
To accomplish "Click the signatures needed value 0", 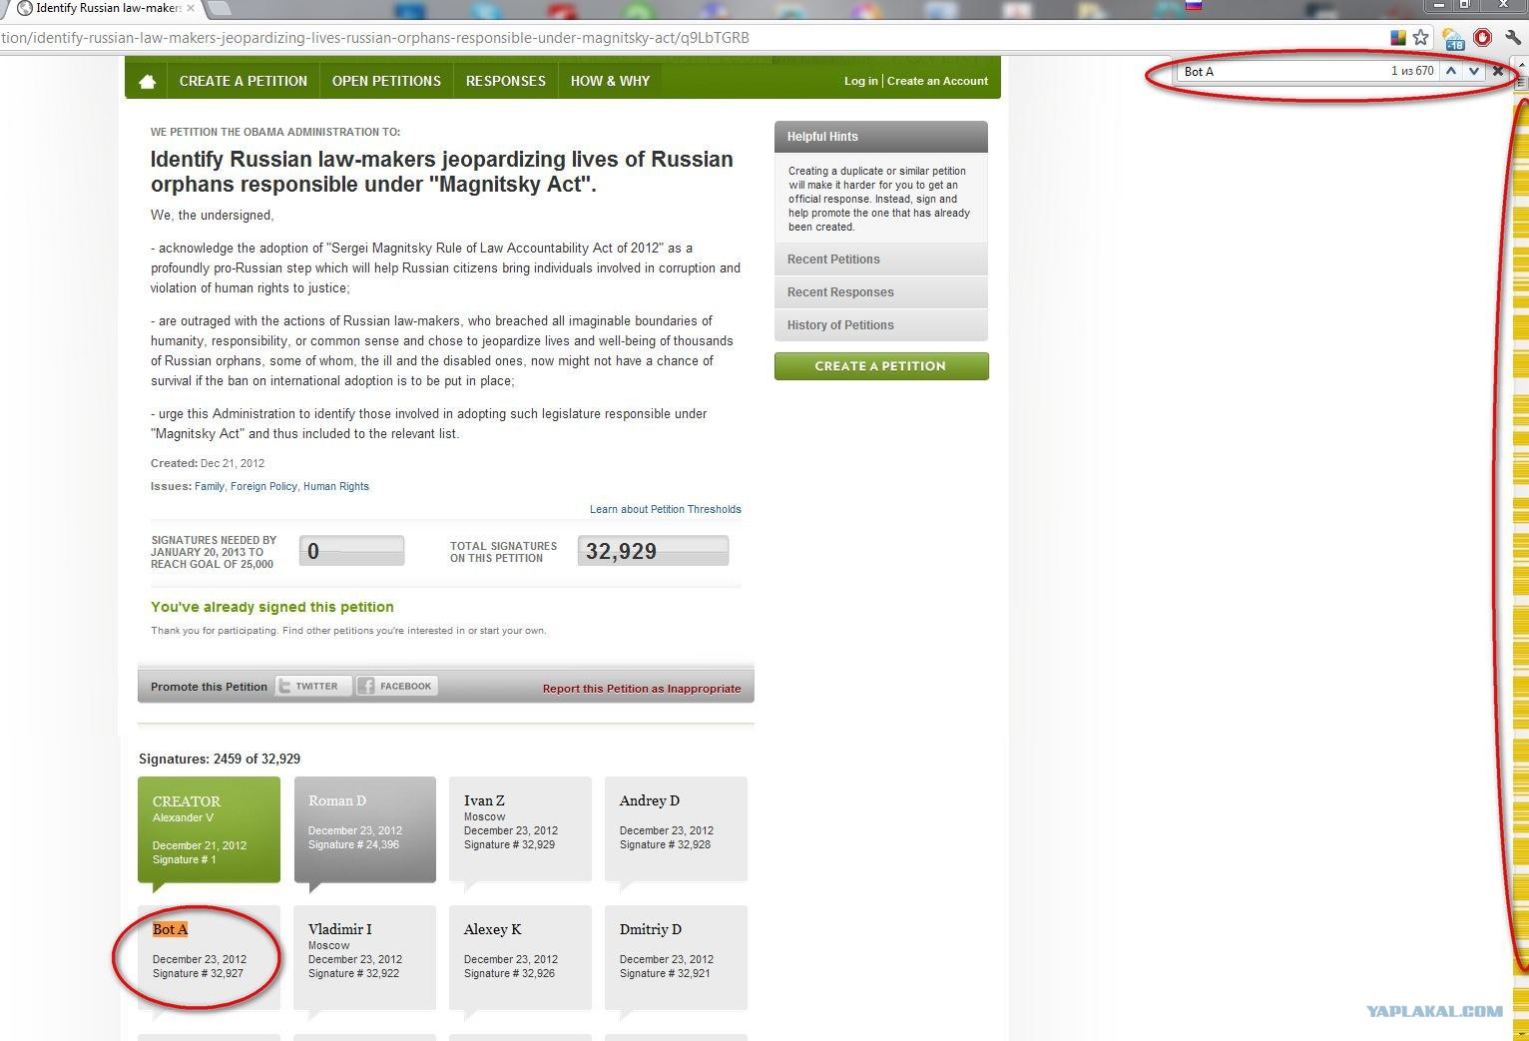I will click(351, 551).
